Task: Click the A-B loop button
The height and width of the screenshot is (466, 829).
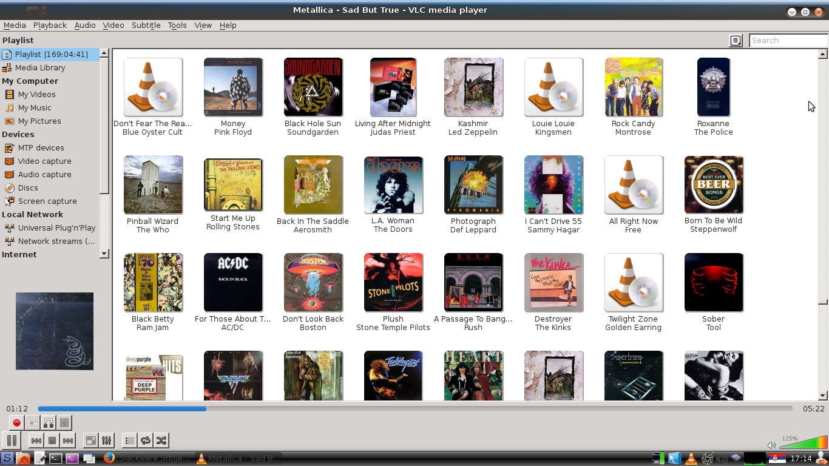Action: tap(49, 423)
